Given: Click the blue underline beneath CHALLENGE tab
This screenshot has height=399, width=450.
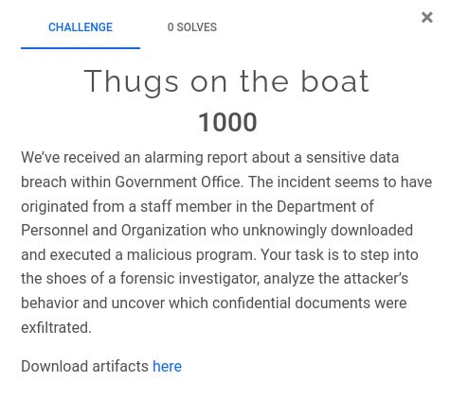Looking at the screenshot, I should coord(81,48).
